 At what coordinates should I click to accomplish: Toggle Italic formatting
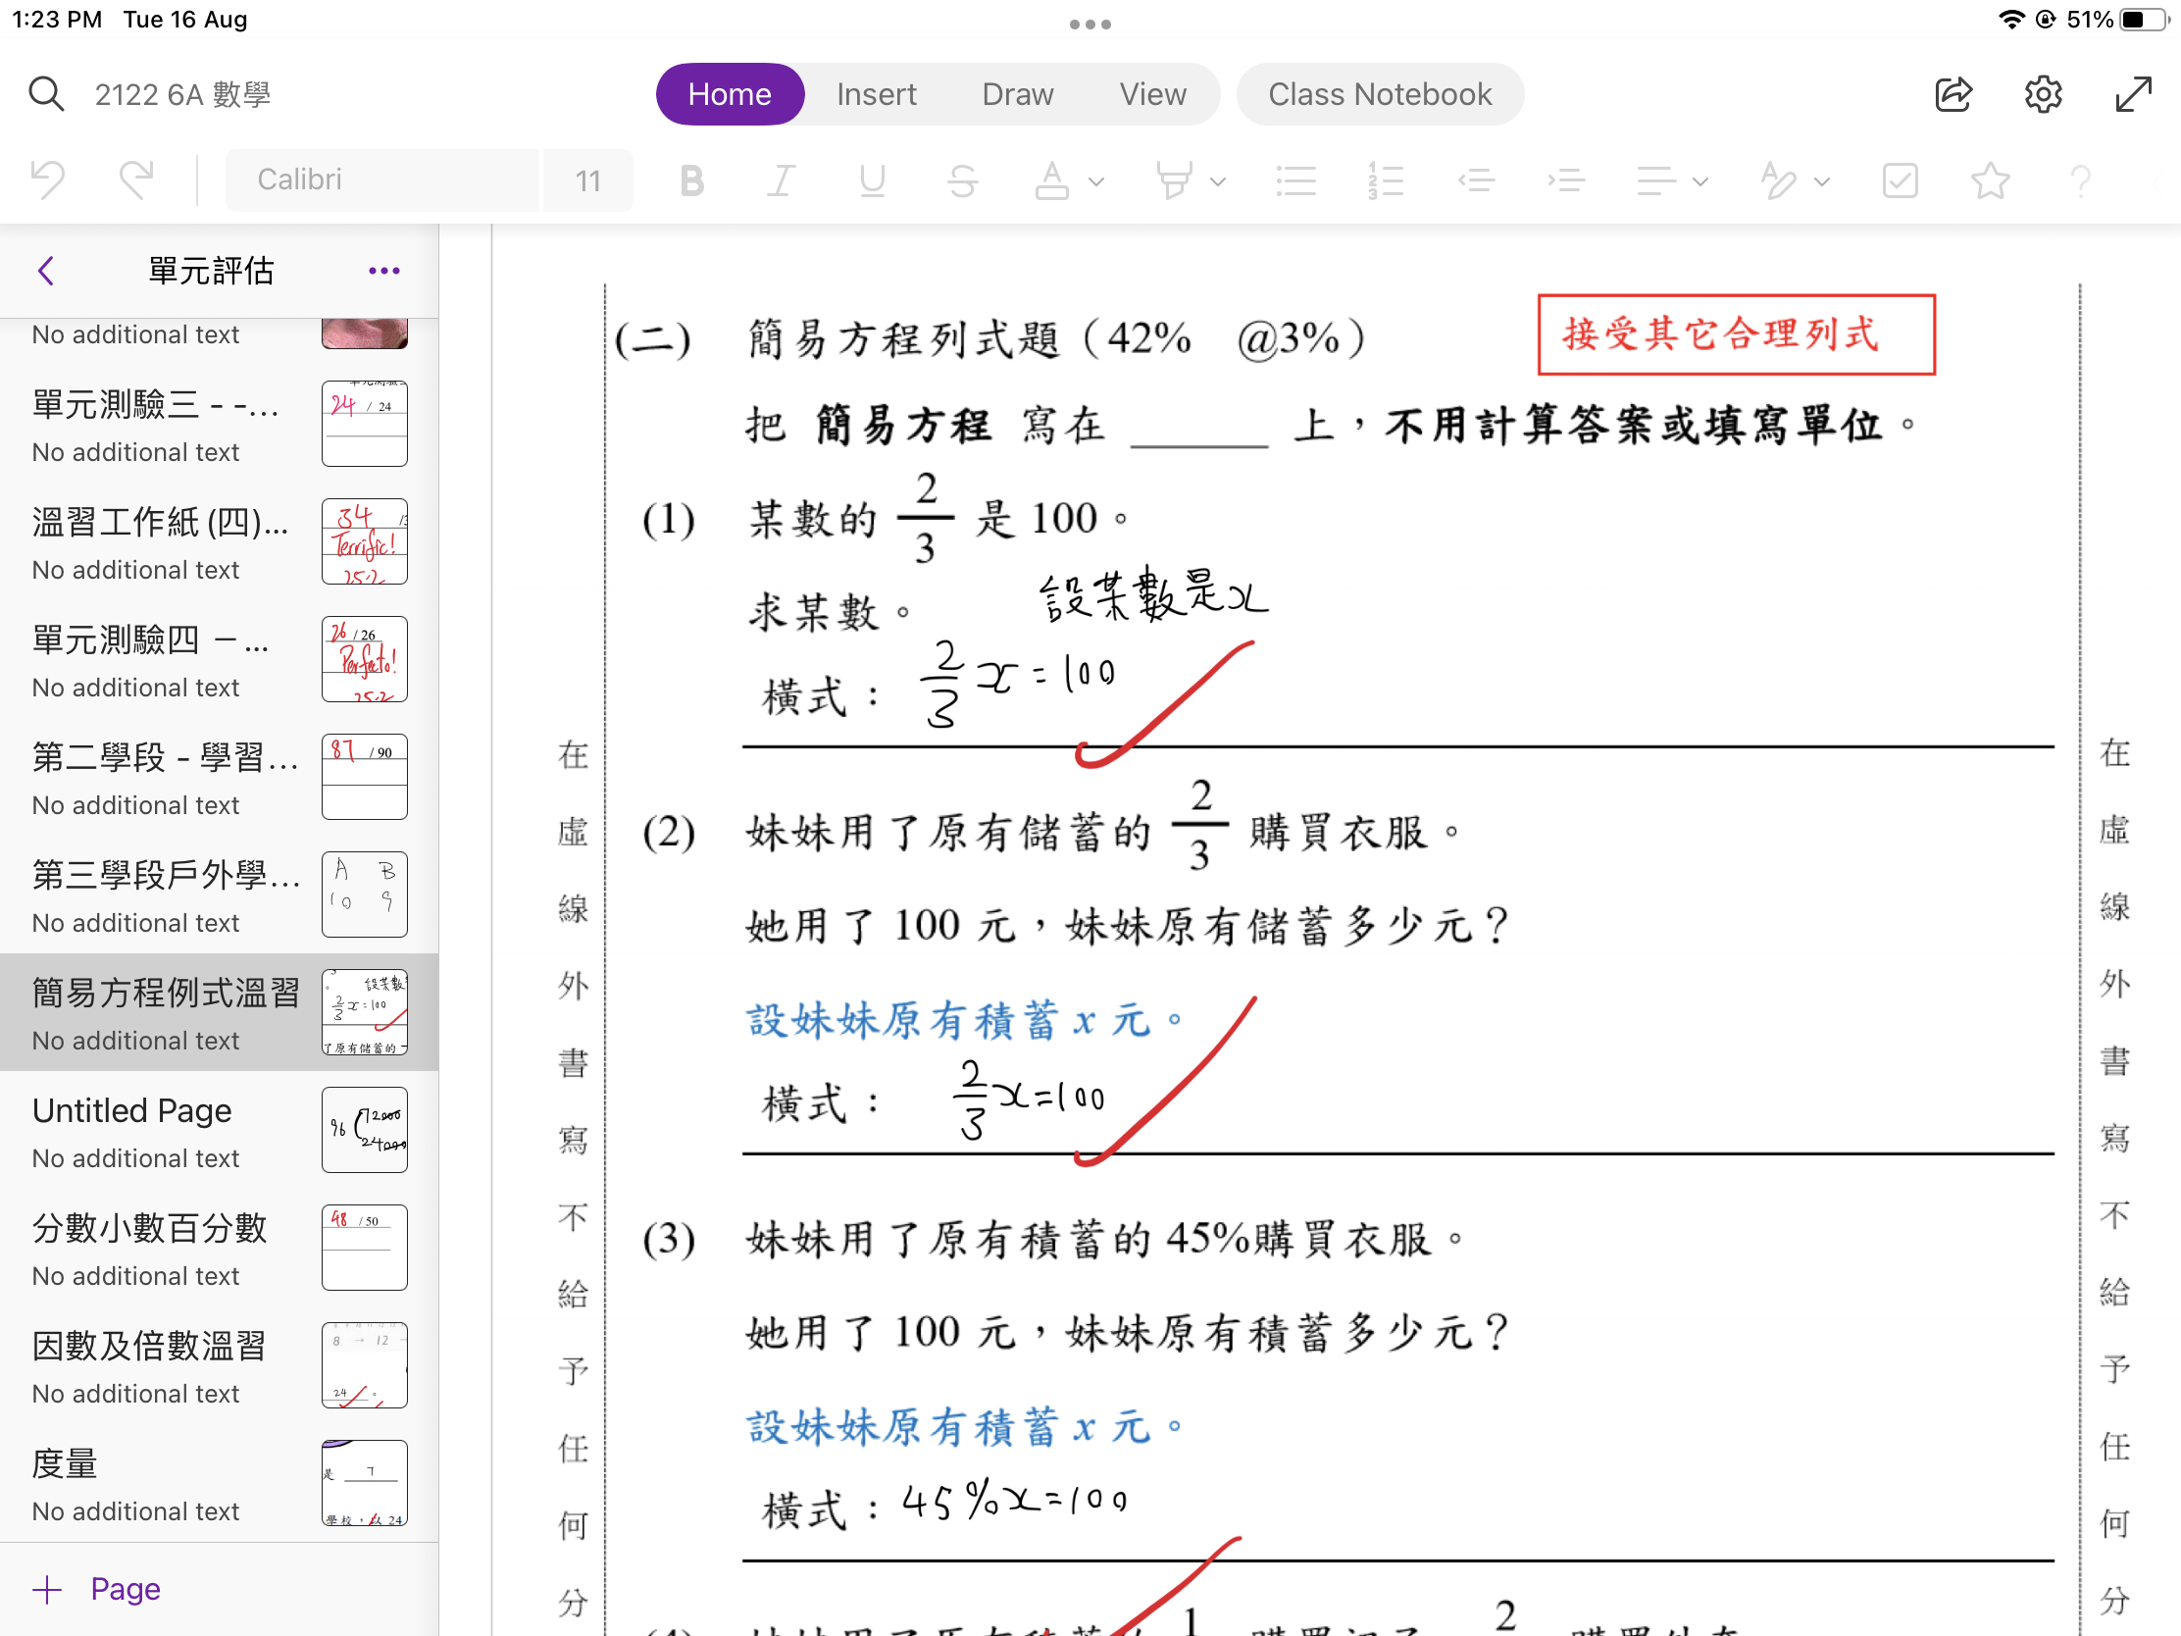pyautogui.click(x=781, y=180)
